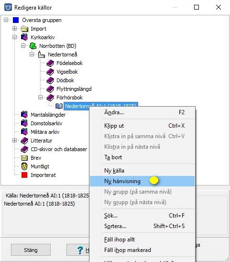This screenshot has width=230, height=262.
Task: Collapse the Kyrkoarkiv tree node
Action: click(x=14, y=37)
